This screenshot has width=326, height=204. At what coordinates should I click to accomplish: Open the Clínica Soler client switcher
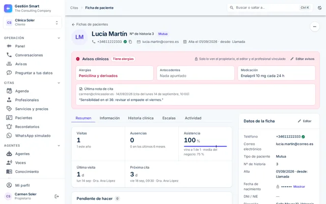click(33, 22)
